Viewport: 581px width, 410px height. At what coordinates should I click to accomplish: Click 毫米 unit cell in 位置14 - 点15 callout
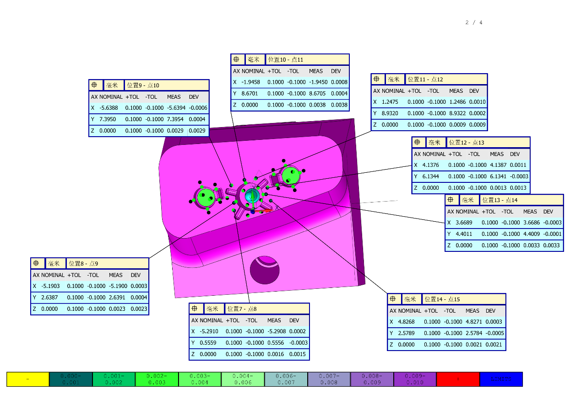[410, 299]
